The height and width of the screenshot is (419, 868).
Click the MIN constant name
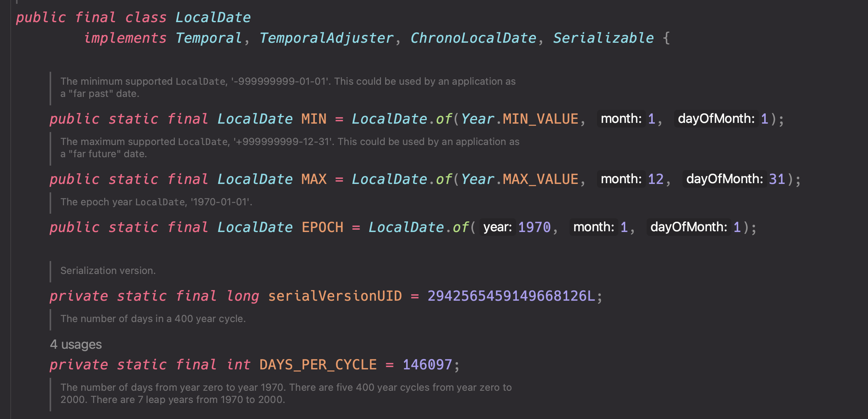(314, 119)
